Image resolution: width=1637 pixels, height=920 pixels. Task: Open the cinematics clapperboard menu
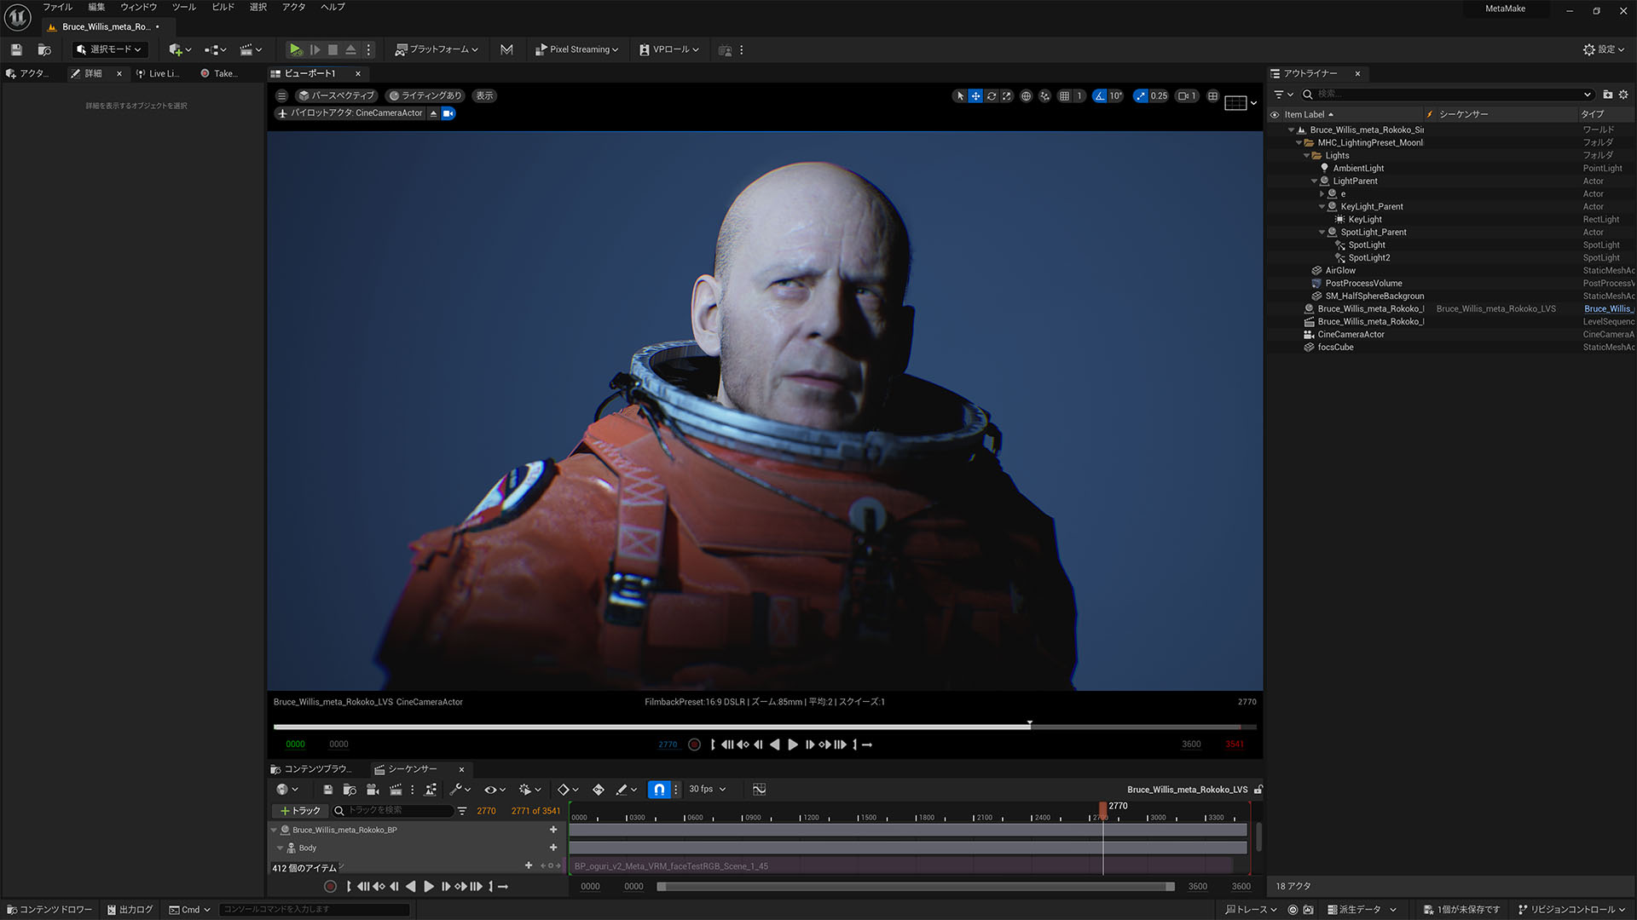(251, 49)
